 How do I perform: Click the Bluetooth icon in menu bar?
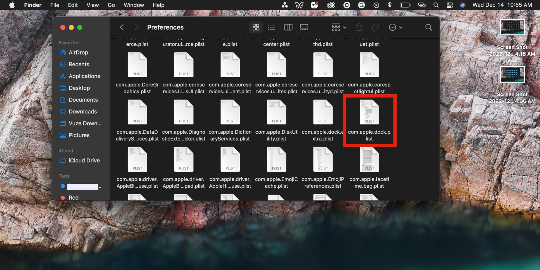click(x=390, y=5)
